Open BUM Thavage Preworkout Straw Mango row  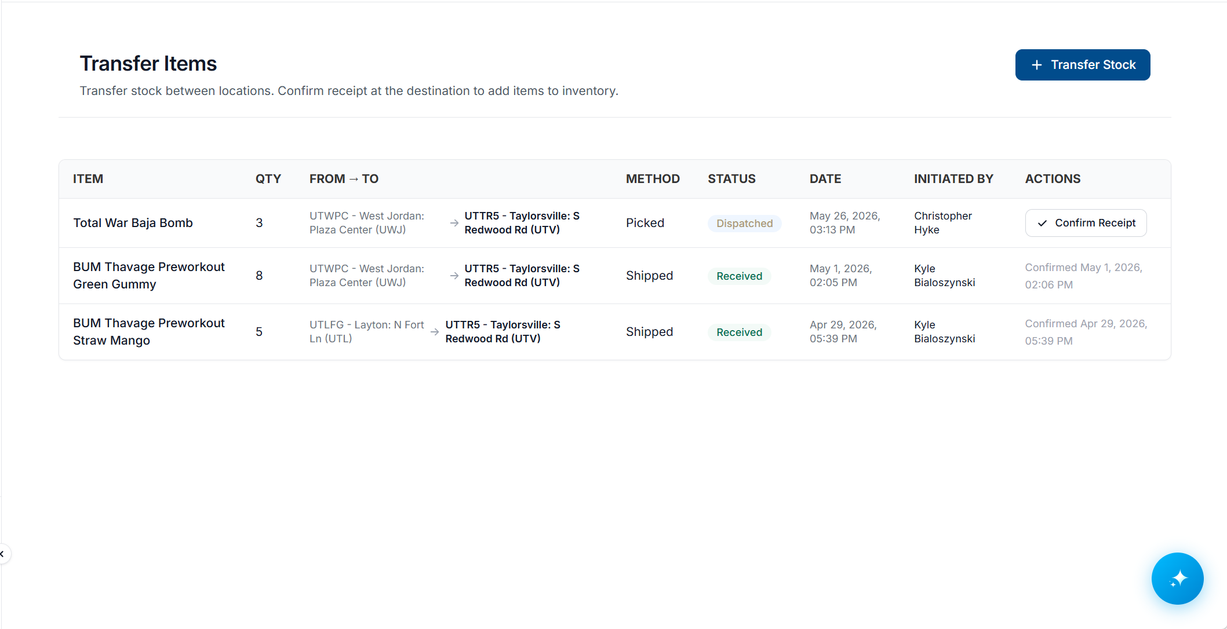click(x=614, y=332)
